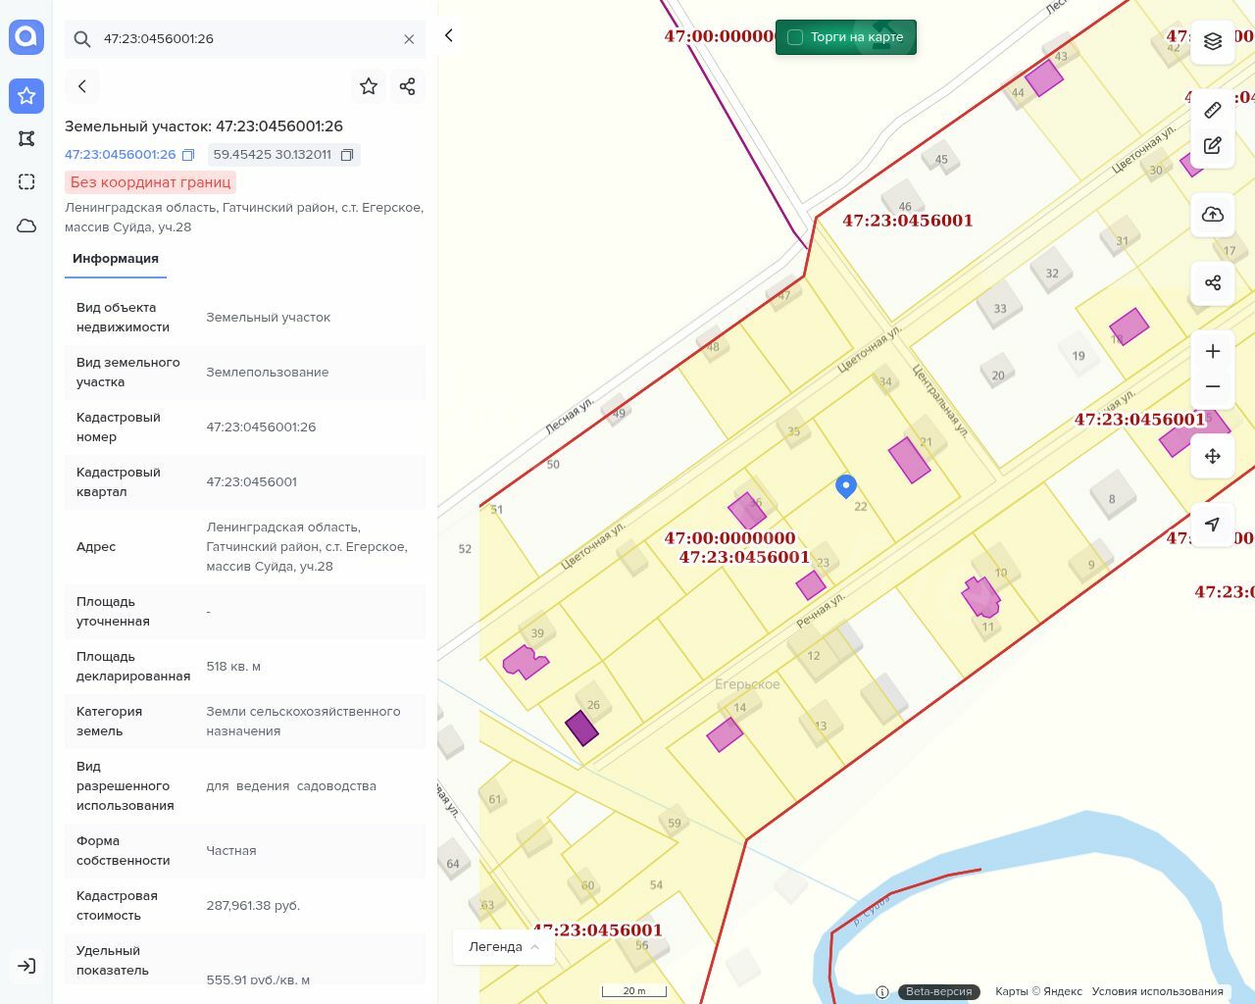Open 'Условия использования' link
Image resolution: width=1255 pixels, height=1004 pixels.
pyautogui.click(x=1157, y=991)
